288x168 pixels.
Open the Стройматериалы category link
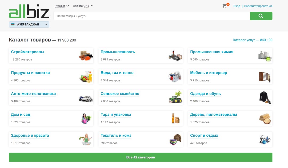point(27,52)
